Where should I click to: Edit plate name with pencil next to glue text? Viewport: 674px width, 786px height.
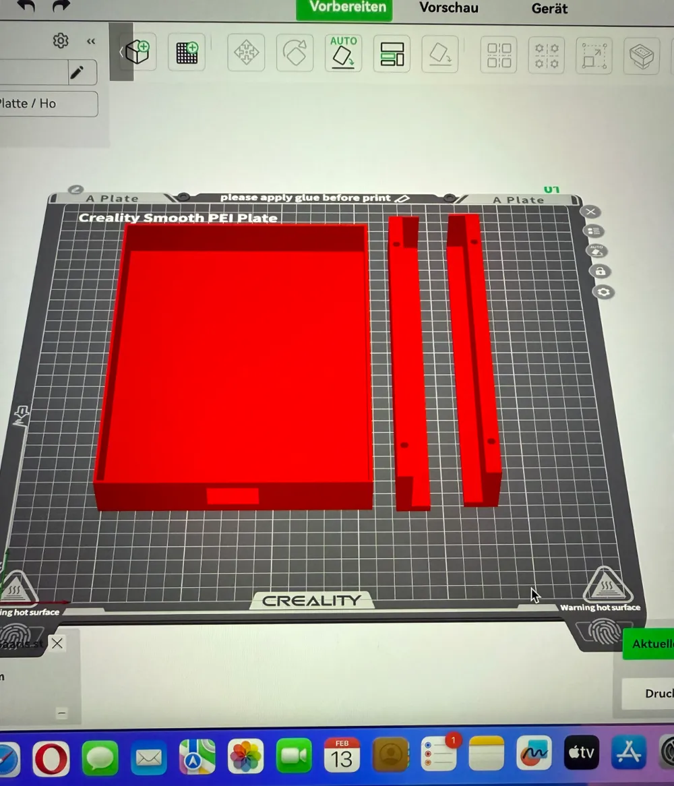click(402, 198)
